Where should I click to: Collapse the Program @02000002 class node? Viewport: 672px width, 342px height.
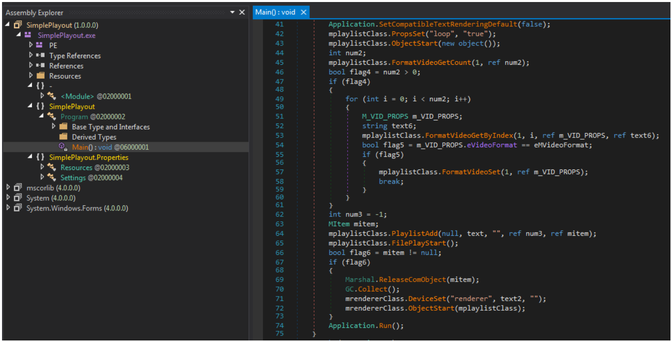42,116
